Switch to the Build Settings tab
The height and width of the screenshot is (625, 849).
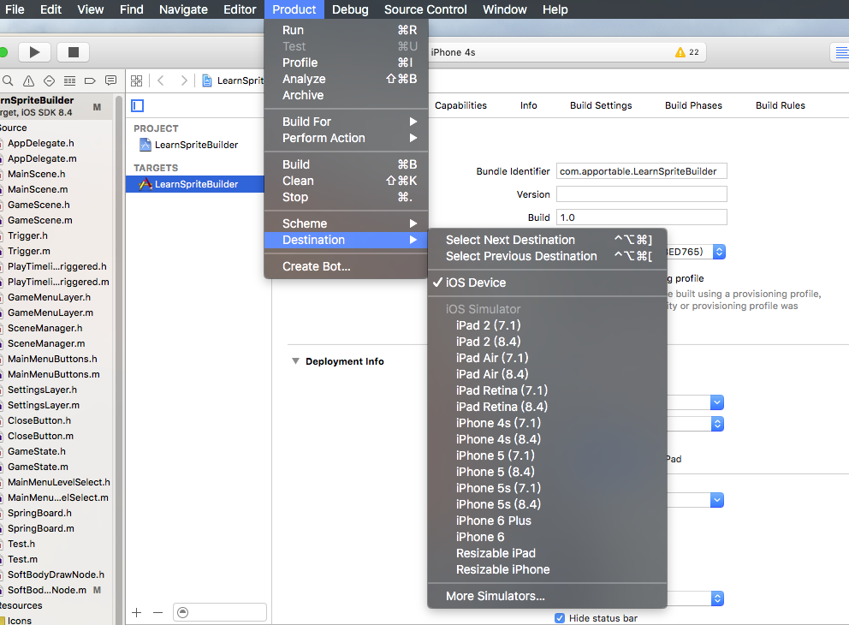pyautogui.click(x=601, y=105)
